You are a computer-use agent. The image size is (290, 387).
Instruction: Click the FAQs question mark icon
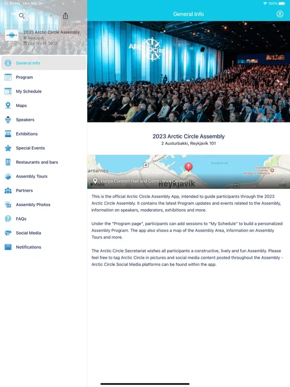point(8,219)
